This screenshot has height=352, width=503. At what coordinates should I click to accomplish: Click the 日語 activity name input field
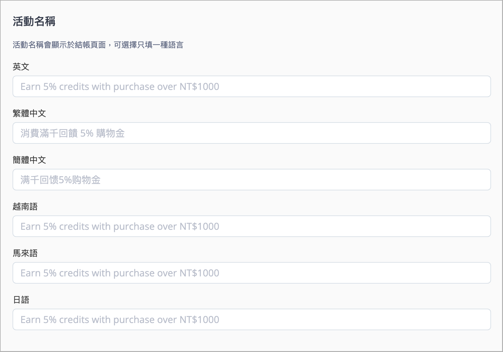tap(251, 319)
